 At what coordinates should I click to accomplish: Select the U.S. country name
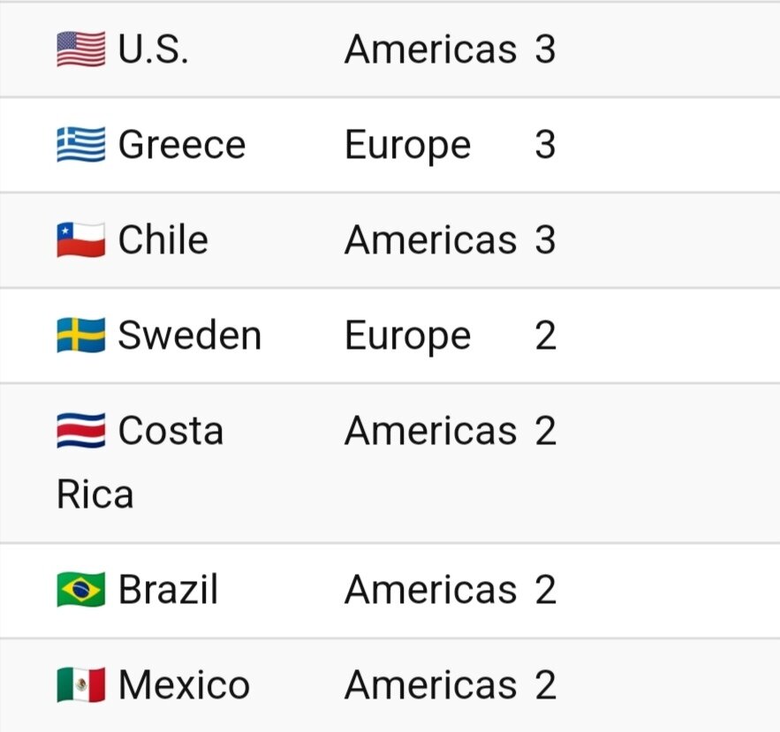(153, 49)
